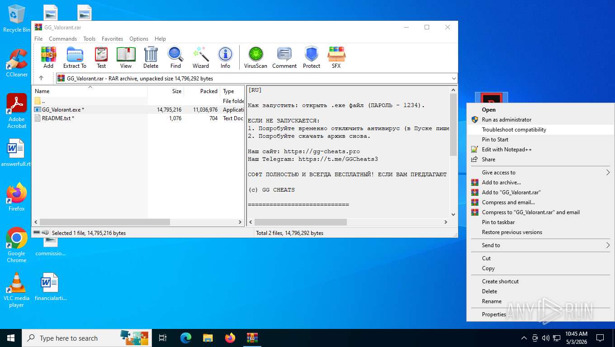Expand the Give access to submenu arrow

[608, 173]
